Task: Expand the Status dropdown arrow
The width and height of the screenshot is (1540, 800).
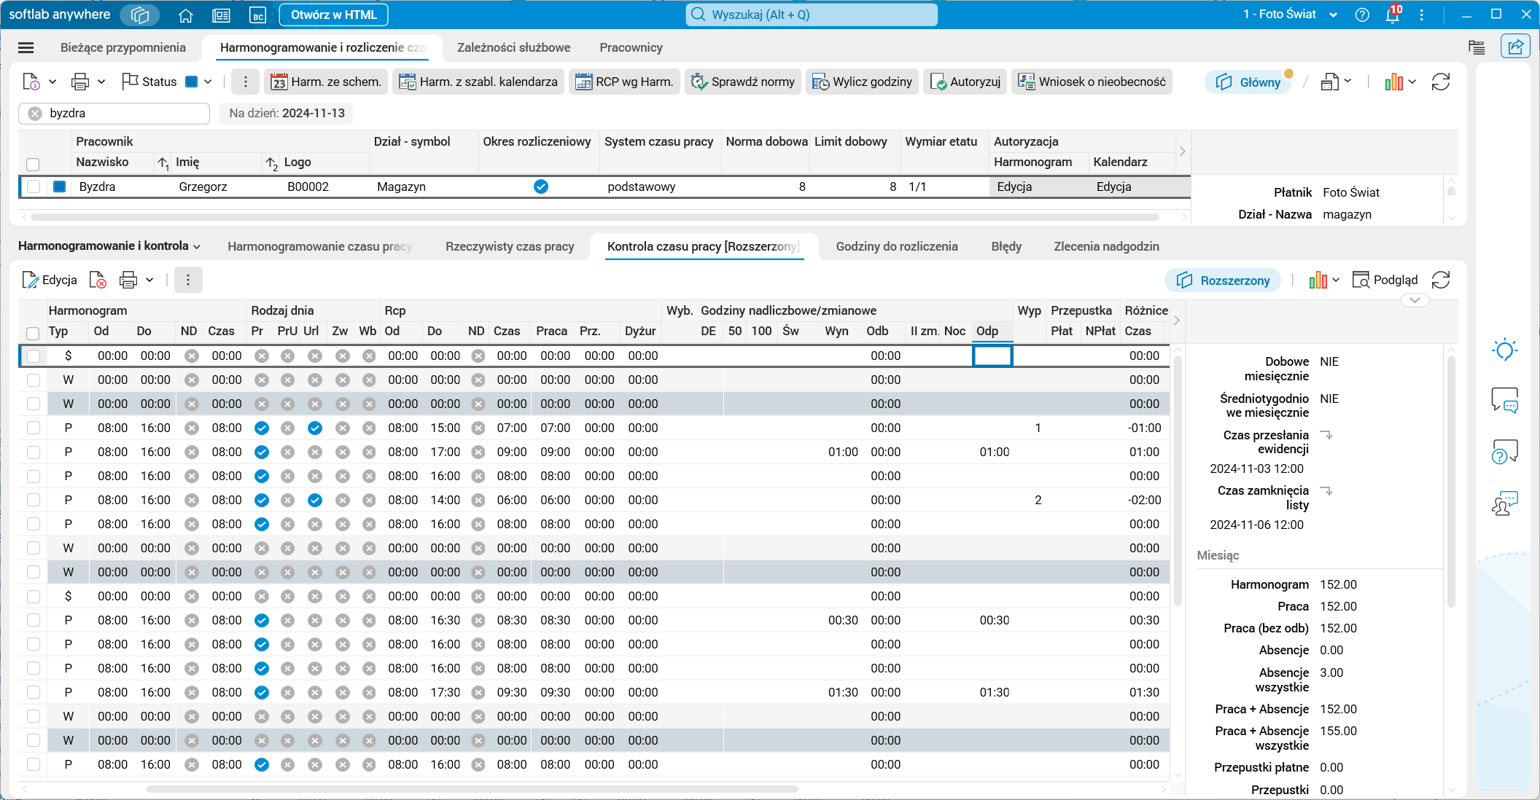Action: 209,82
